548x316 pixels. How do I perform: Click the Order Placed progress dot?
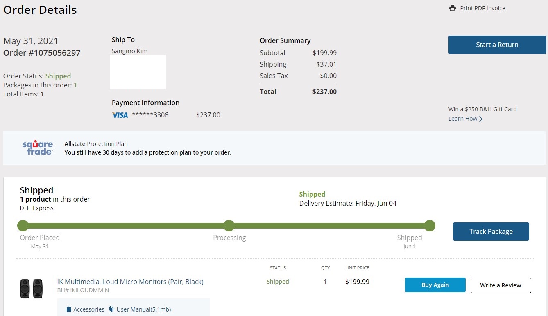[23, 226]
